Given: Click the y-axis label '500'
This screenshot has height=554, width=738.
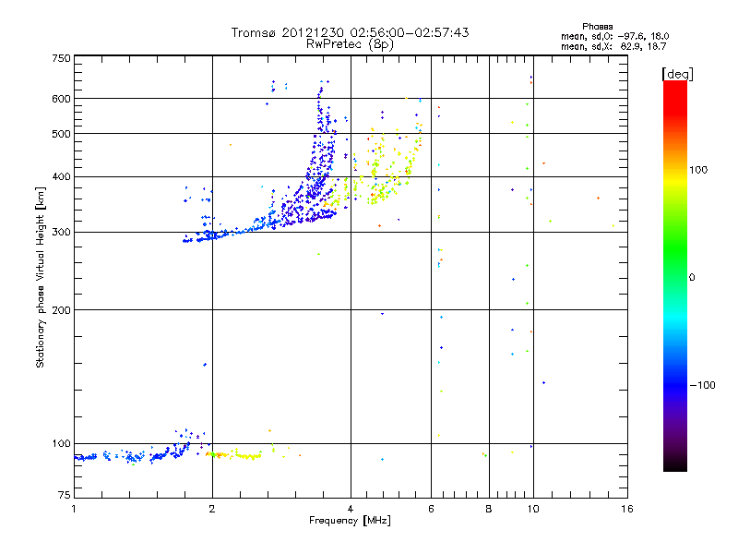Looking at the screenshot, I should [61, 134].
